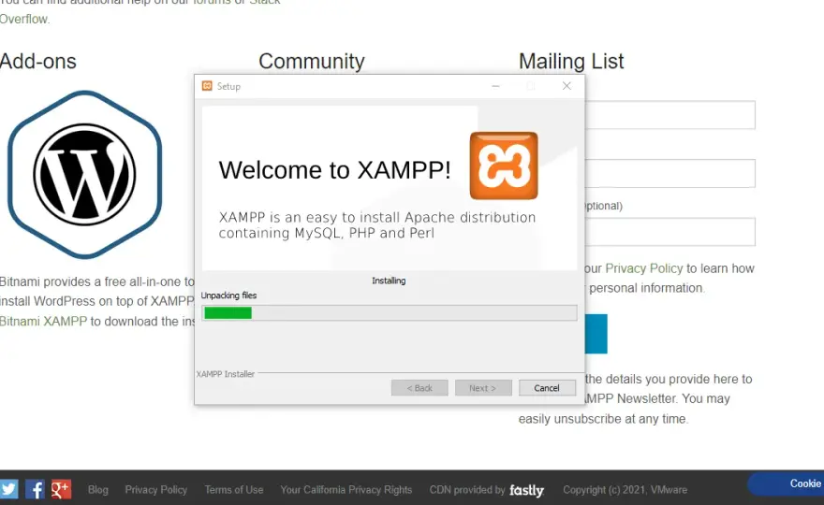Click the blue Mailing List submit button
The image size is (824, 505).
pyautogui.click(x=596, y=334)
